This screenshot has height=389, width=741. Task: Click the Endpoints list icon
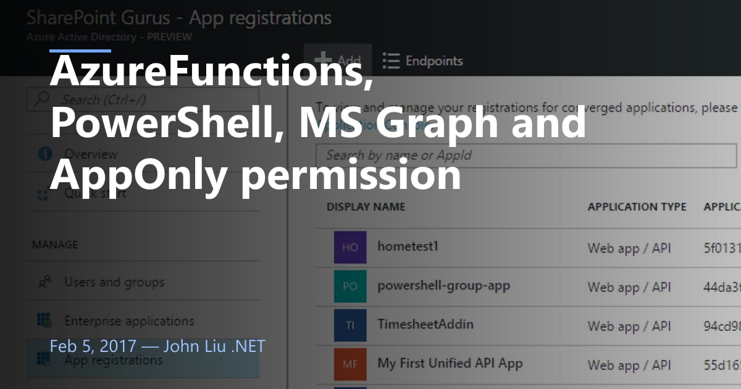coord(391,61)
